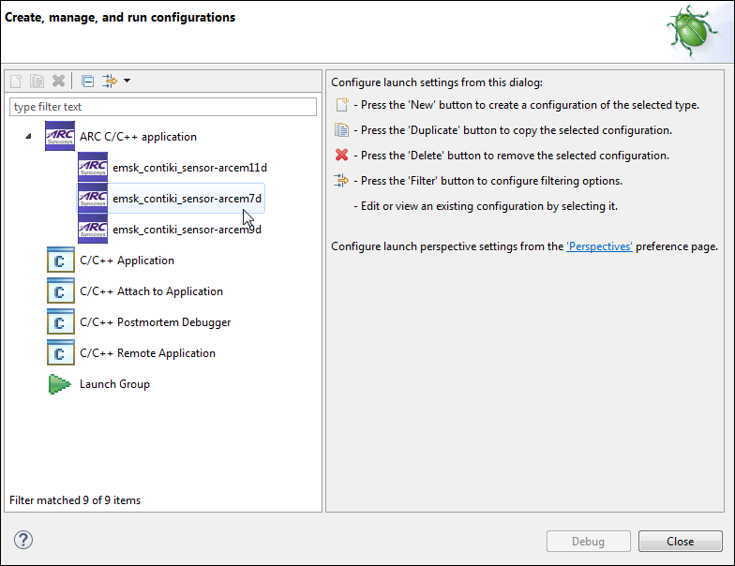Click the ARC Synopsys icon of ARC C/C++ application
Image resolution: width=735 pixels, height=566 pixels.
[x=60, y=136]
